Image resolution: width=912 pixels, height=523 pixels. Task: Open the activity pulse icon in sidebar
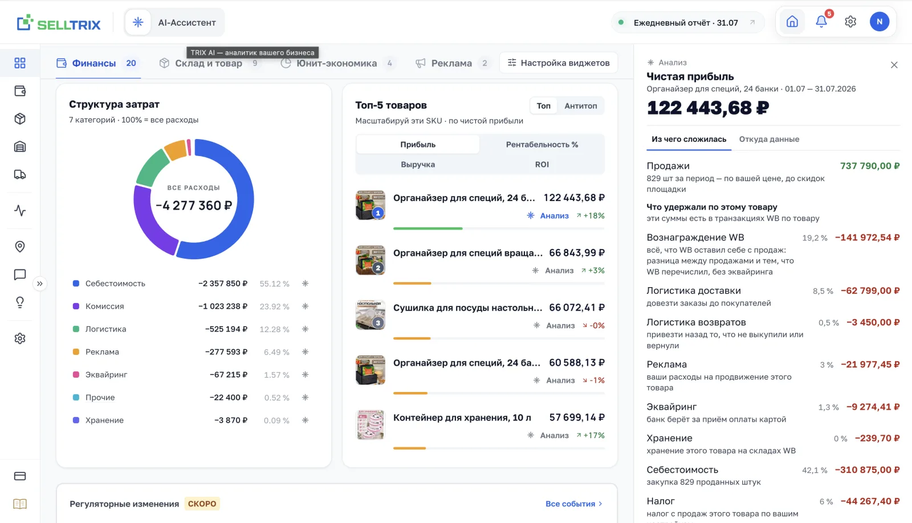tap(20, 211)
